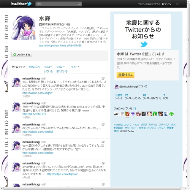Switch to the お気に入り tab
The image size is (190, 190).
pyautogui.click(x=35, y=67)
